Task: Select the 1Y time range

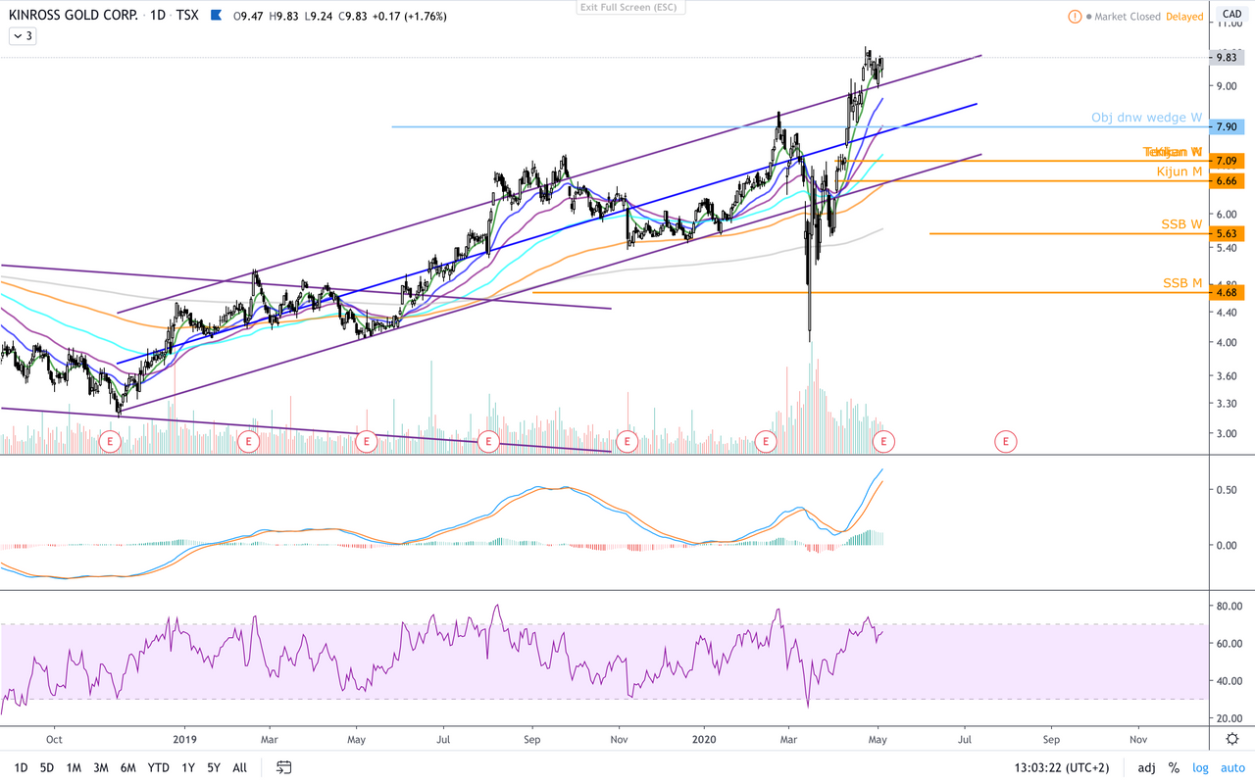Action: coord(187,767)
